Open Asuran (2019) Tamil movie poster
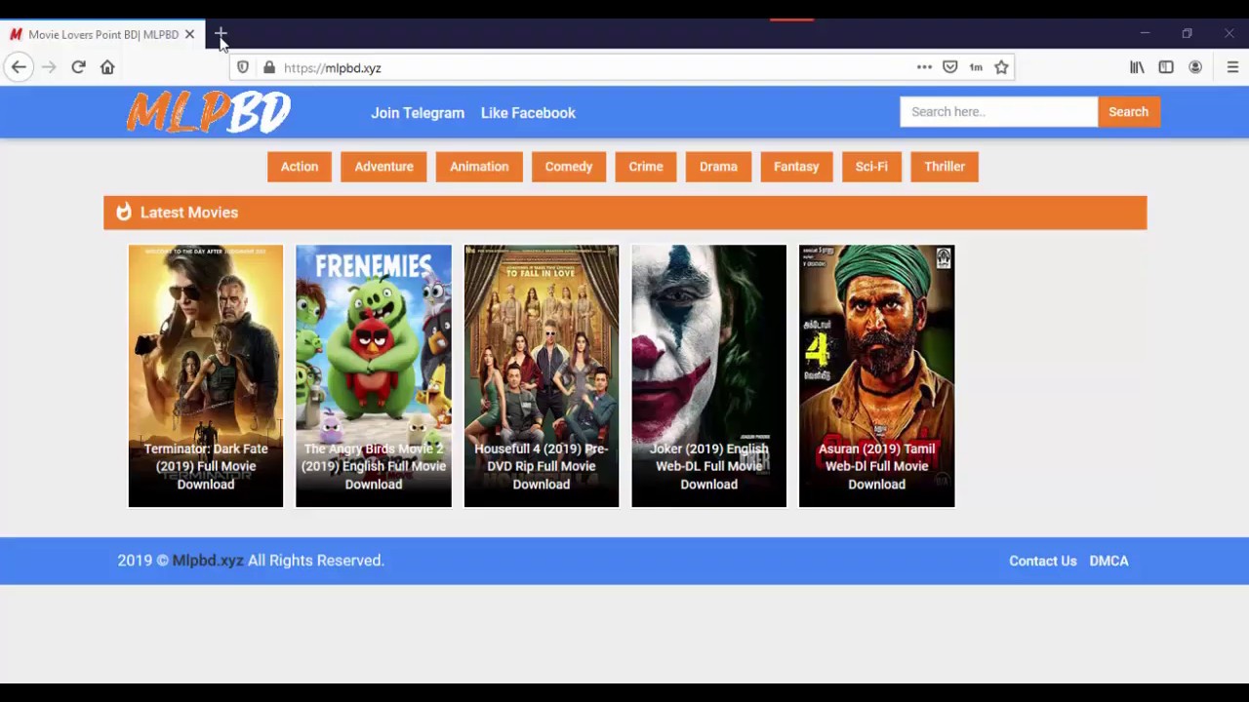Image resolution: width=1249 pixels, height=702 pixels. 877,375
